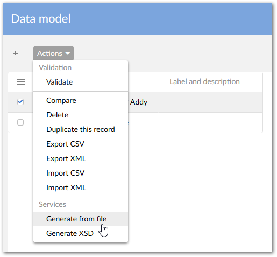Click the Label and description column header
This screenshot has height=257, width=277.
204,81
